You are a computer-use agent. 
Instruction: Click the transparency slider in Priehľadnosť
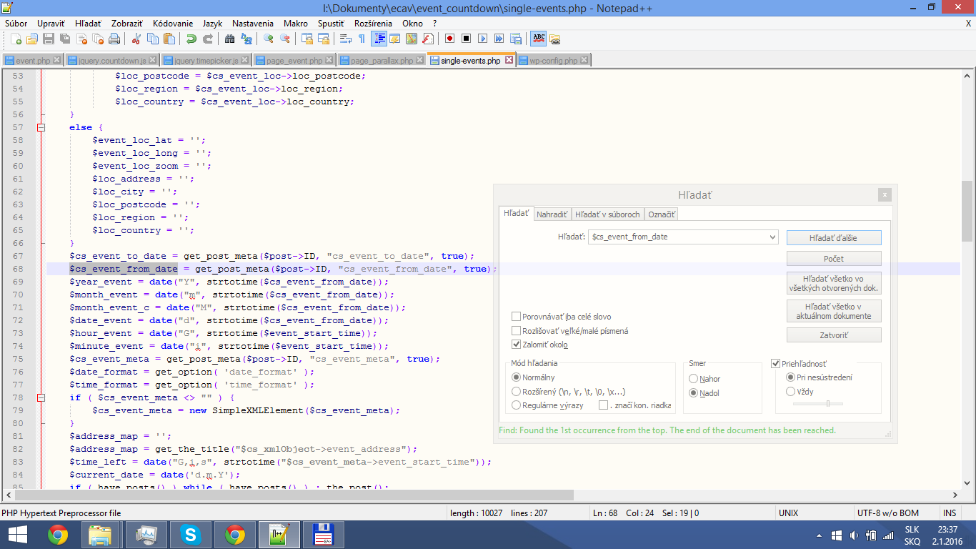(827, 404)
